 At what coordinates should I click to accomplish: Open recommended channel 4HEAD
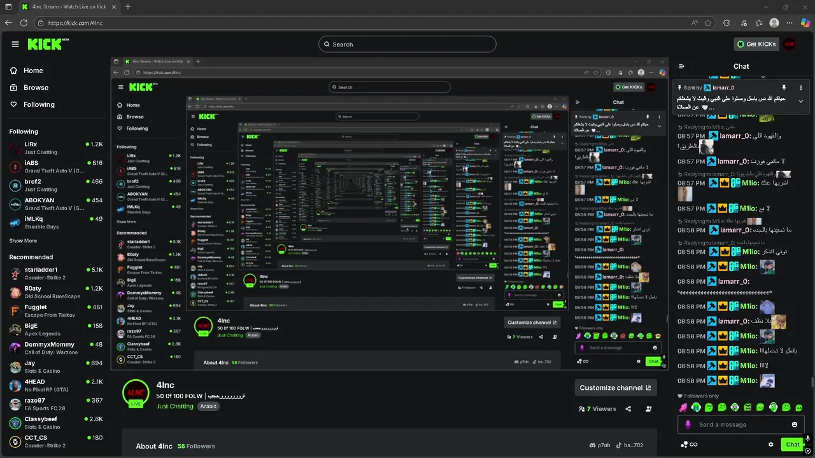(x=55, y=385)
